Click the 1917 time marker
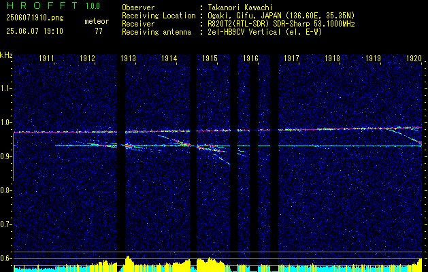This screenshot has width=428, height=272. (291, 58)
